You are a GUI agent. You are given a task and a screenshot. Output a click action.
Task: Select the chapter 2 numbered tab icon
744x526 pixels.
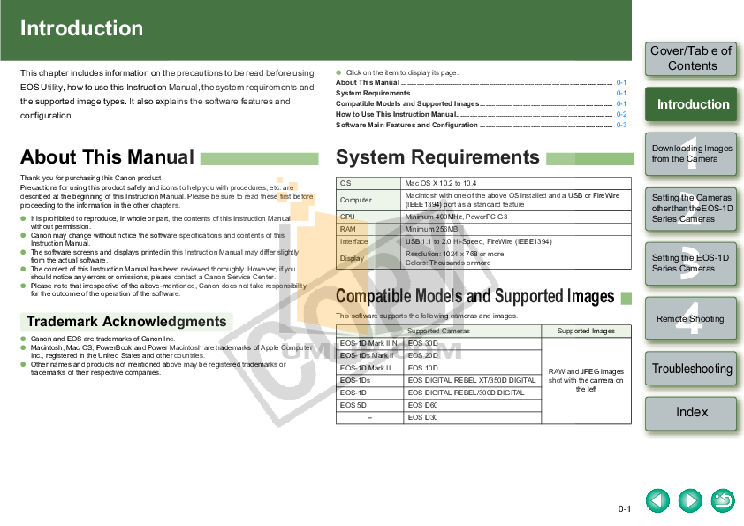pyautogui.click(x=692, y=210)
